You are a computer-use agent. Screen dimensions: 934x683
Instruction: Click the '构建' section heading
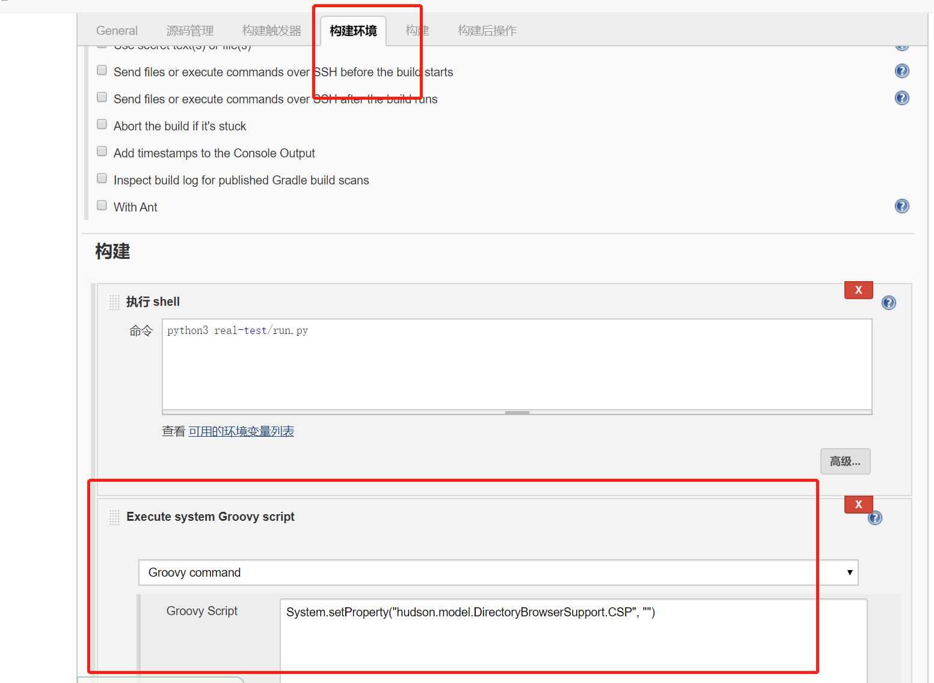click(x=112, y=251)
